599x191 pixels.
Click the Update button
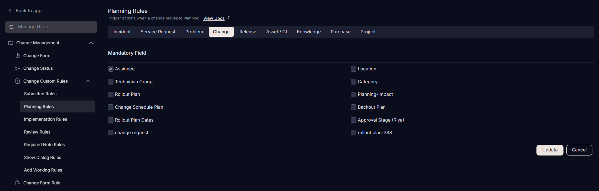click(550, 150)
